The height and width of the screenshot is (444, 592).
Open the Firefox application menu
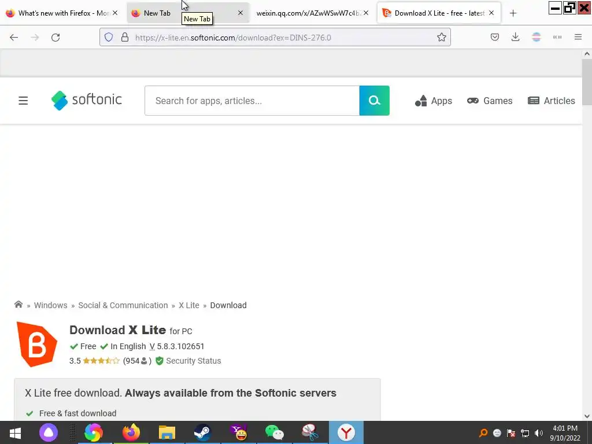[x=578, y=38]
